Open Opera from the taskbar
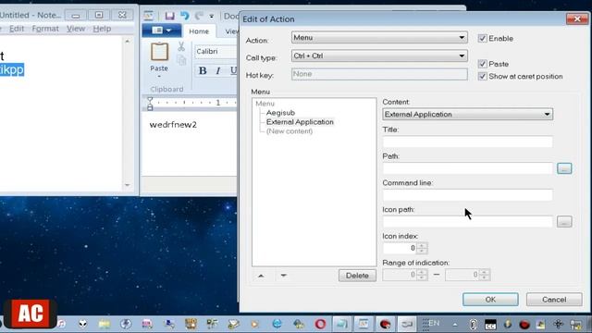592x333 pixels. pos(320,324)
